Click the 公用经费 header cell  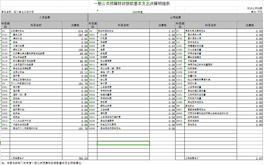point(175,17)
